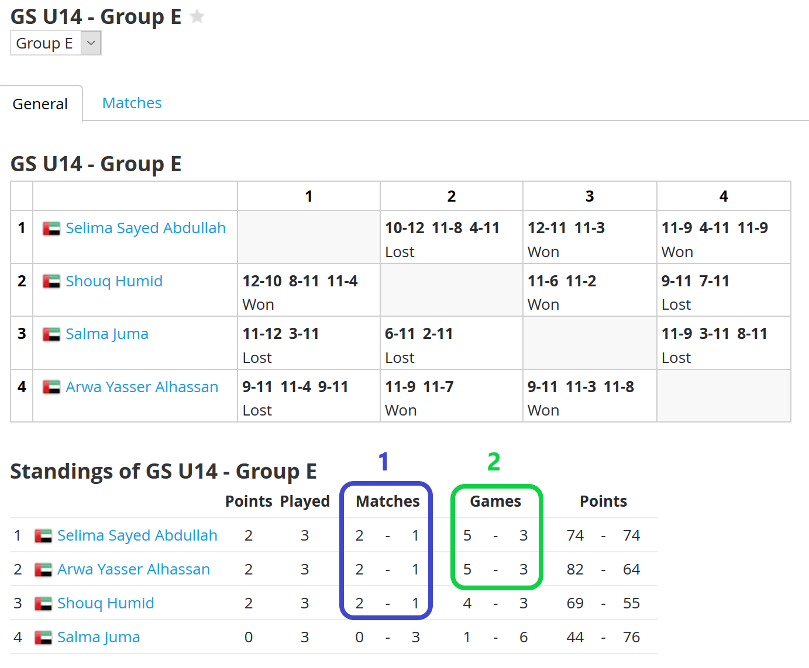Click the score cell '10-12 11-8 4-11'
The image size is (809, 668).
(x=451, y=237)
